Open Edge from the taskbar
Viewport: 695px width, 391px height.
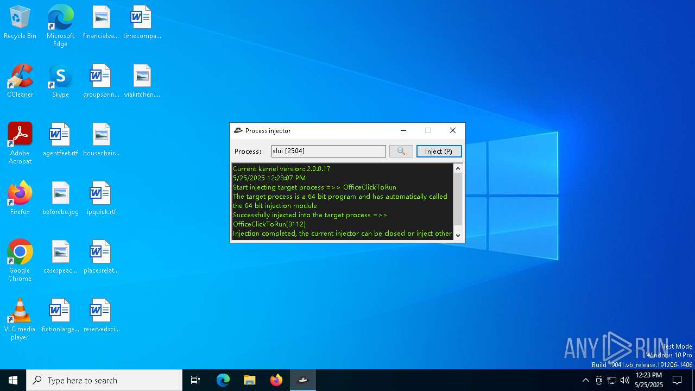[223, 380]
